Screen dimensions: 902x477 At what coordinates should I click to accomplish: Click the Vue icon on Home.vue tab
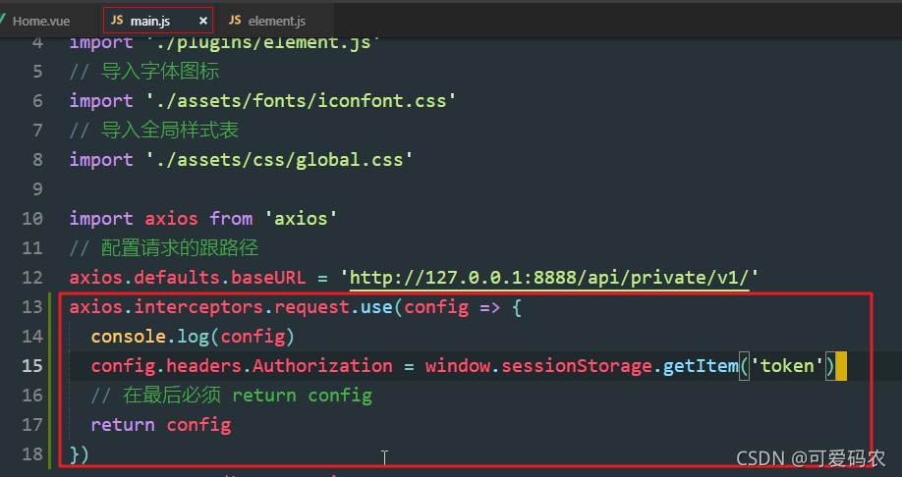pyautogui.click(x=2, y=21)
